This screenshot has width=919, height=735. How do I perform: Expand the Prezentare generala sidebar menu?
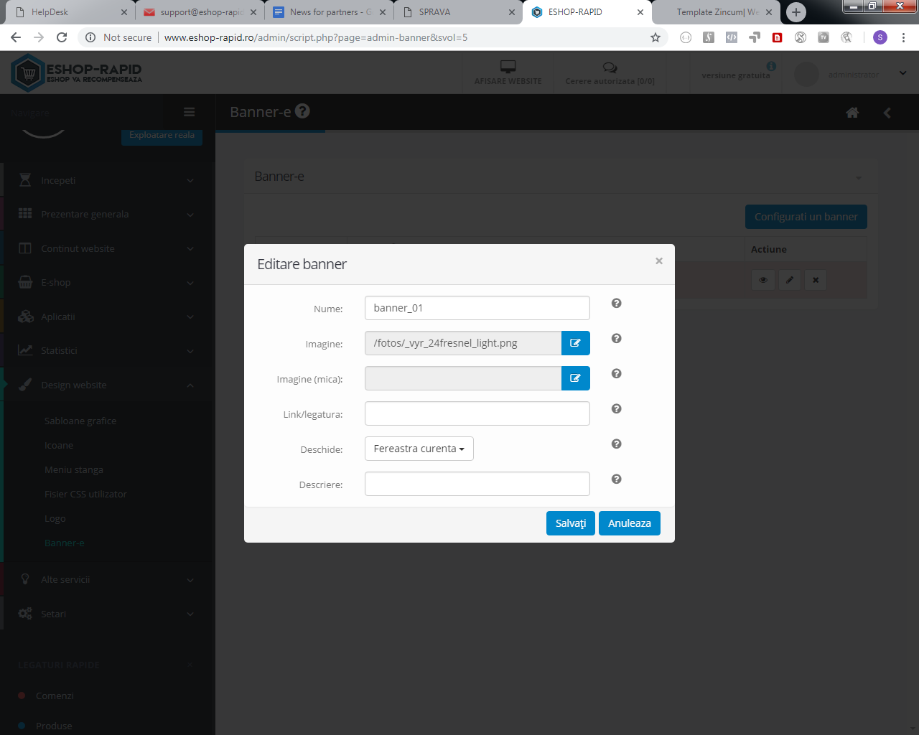(108, 214)
